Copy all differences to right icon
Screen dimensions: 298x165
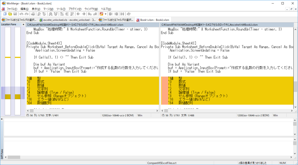click(111, 14)
